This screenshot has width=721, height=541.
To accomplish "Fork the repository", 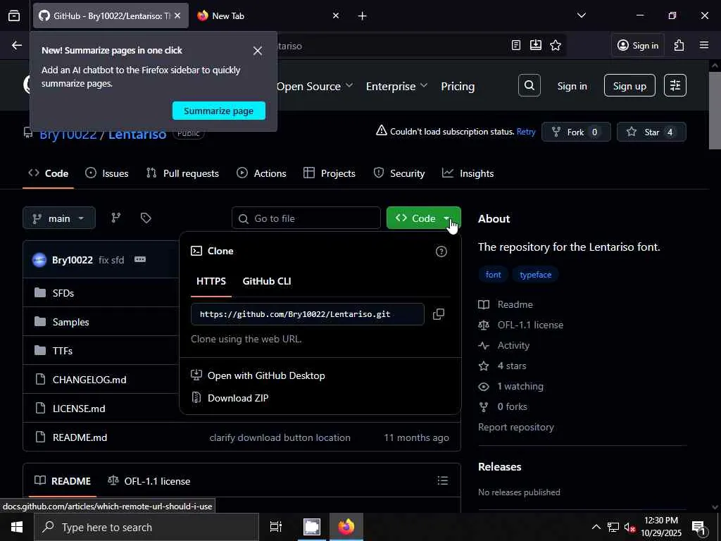I will (576, 132).
